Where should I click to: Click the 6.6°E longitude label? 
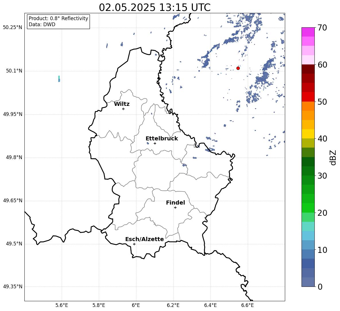pyautogui.click(x=248, y=306)
